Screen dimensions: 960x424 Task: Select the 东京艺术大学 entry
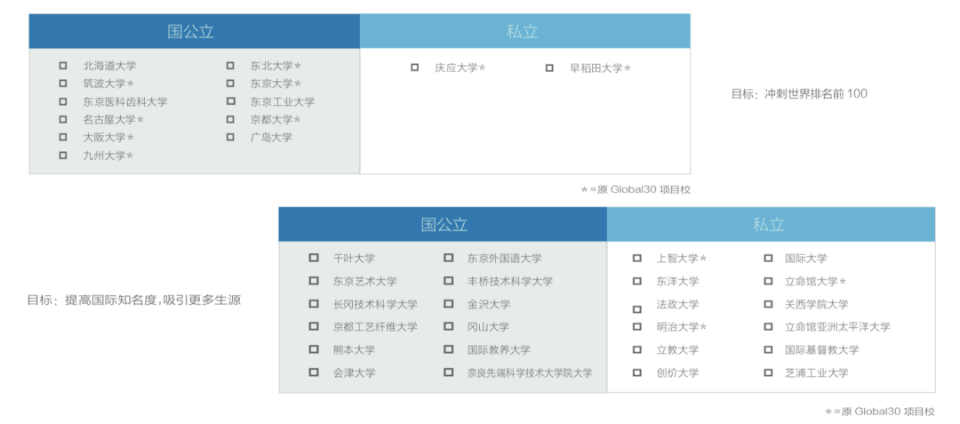tap(365, 282)
